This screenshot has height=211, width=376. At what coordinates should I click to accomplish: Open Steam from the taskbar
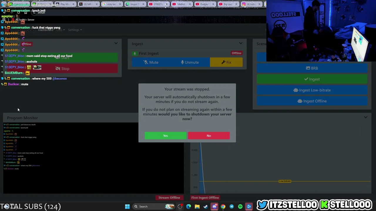click(206, 207)
